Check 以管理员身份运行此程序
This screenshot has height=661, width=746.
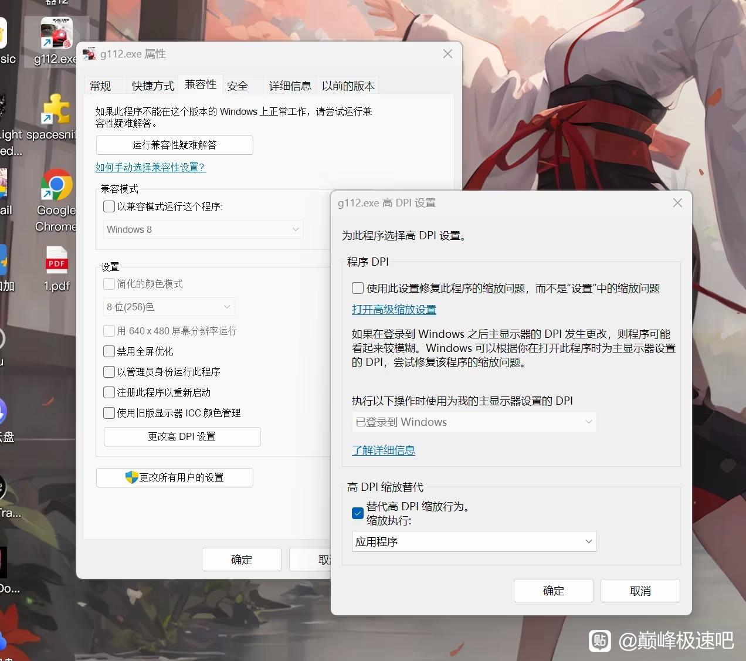click(x=109, y=372)
